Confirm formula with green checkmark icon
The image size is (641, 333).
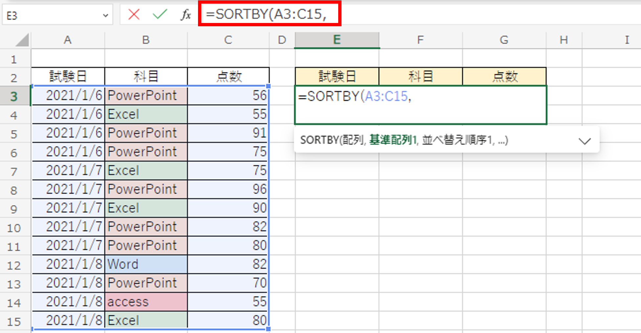pyautogui.click(x=160, y=14)
